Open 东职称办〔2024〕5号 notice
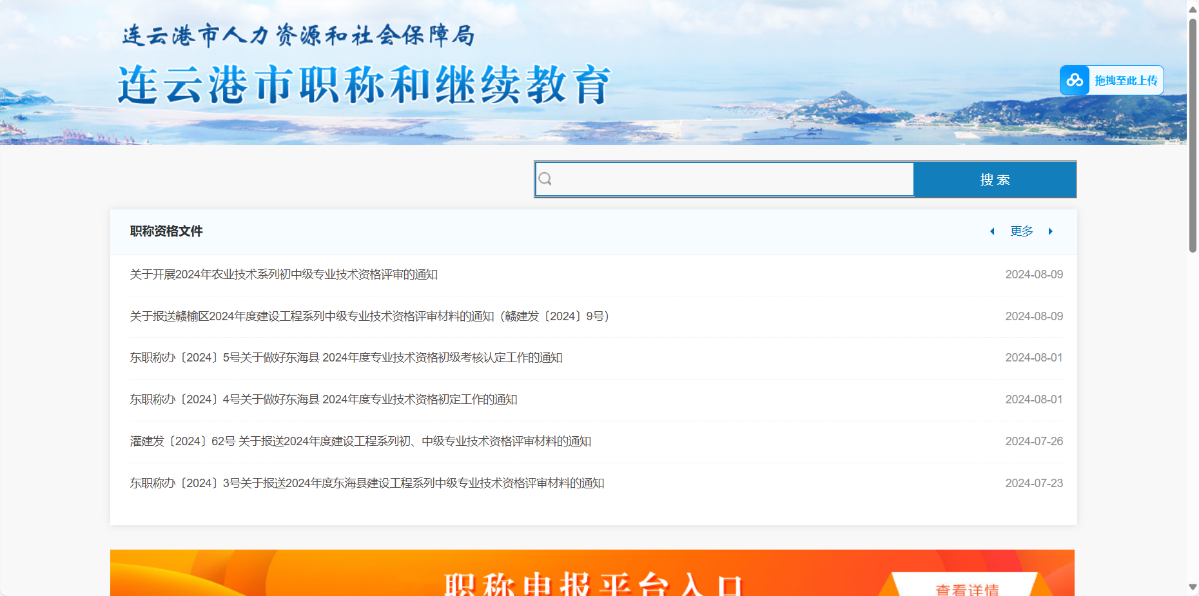The image size is (1199, 596). pyautogui.click(x=346, y=358)
